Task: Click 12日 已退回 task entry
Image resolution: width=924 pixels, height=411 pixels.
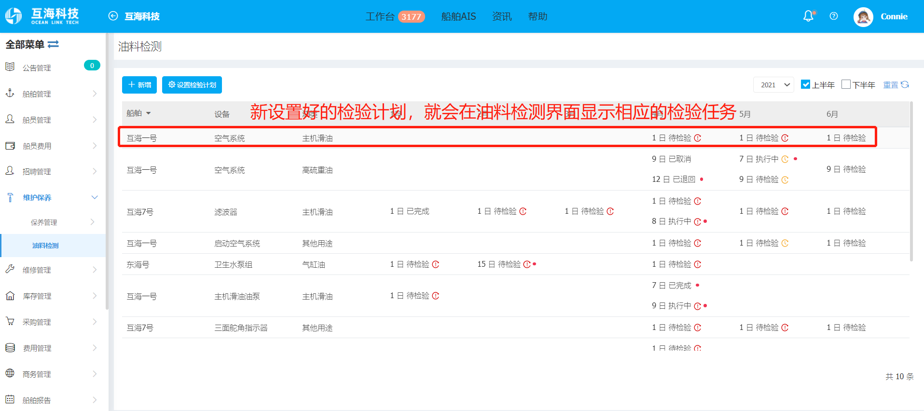Action: click(674, 179)
